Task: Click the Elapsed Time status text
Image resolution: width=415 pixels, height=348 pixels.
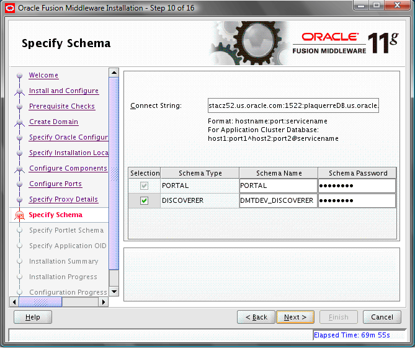Action: tap(352, 336)
